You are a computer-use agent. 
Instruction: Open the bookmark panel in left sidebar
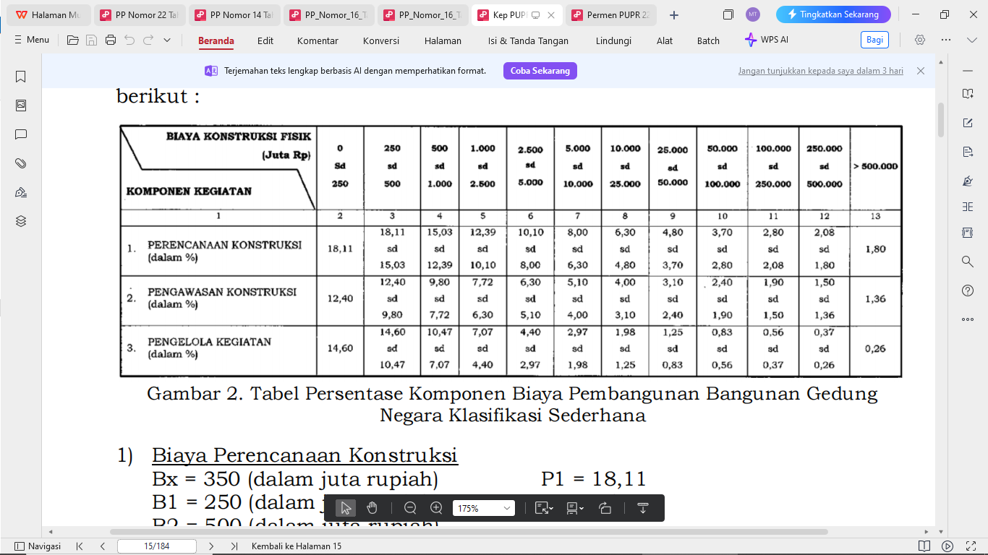click(x=21, y=77)
